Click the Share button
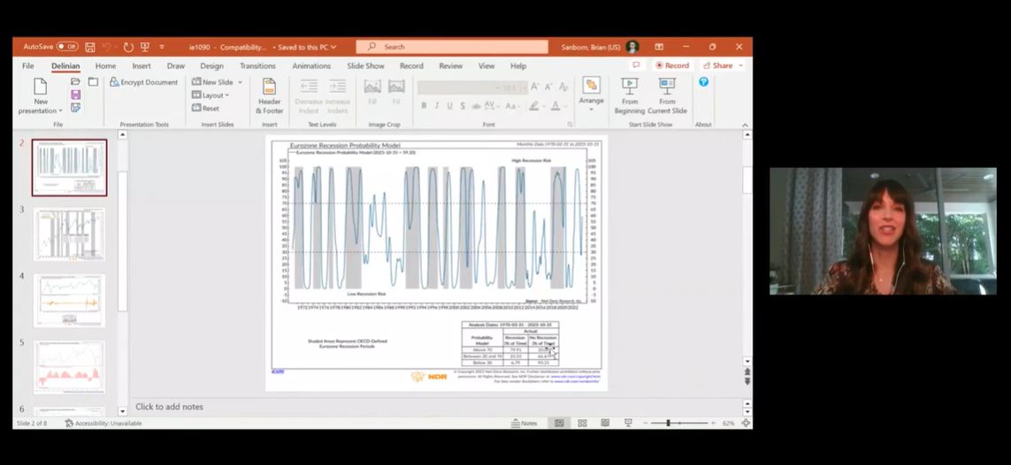This screenshot has height=465, width=1011. pyautogui.click(x=721, y=65)
